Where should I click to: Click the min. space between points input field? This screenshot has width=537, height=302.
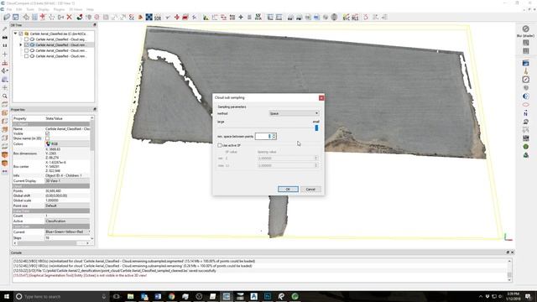pos(263,136)
